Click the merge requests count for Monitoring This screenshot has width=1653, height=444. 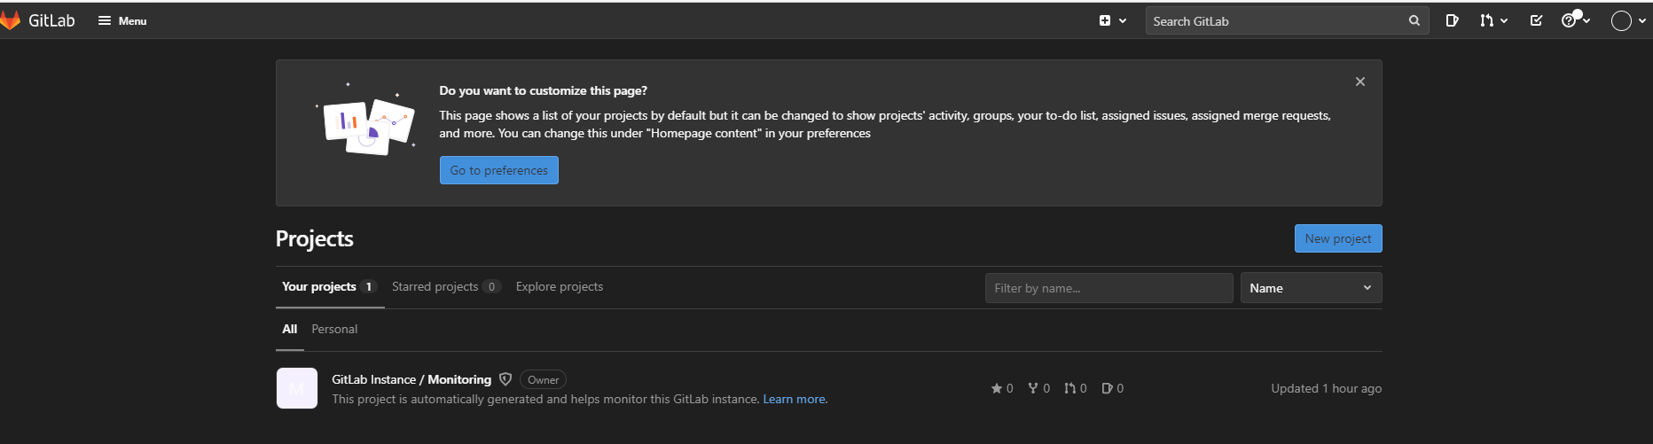[1076, 388]
